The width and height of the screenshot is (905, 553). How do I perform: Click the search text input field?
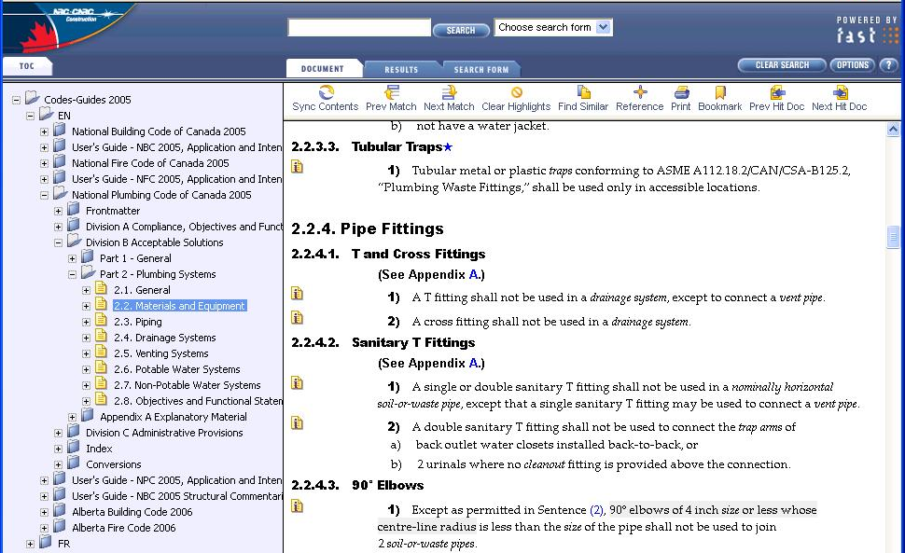click(359, 27)
